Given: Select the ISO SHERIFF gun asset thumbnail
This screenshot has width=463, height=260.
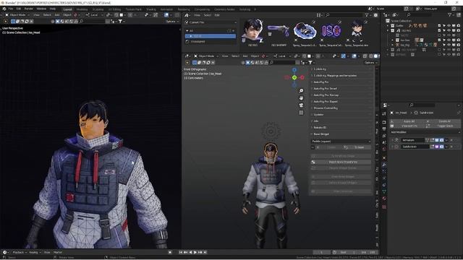Looking at the screenshot, I should [279, 30].
